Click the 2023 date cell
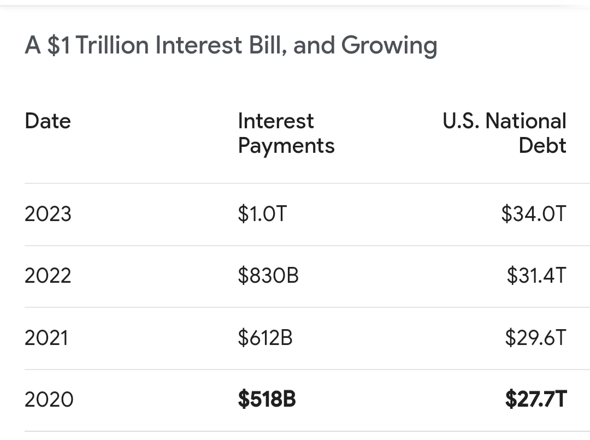 pyautogui.click(x=48, y=214)
